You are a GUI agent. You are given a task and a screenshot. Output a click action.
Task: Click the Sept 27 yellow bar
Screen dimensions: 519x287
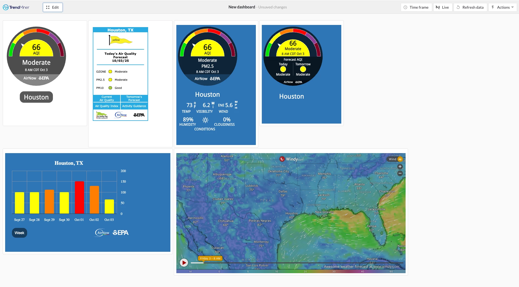coord(20,203)
